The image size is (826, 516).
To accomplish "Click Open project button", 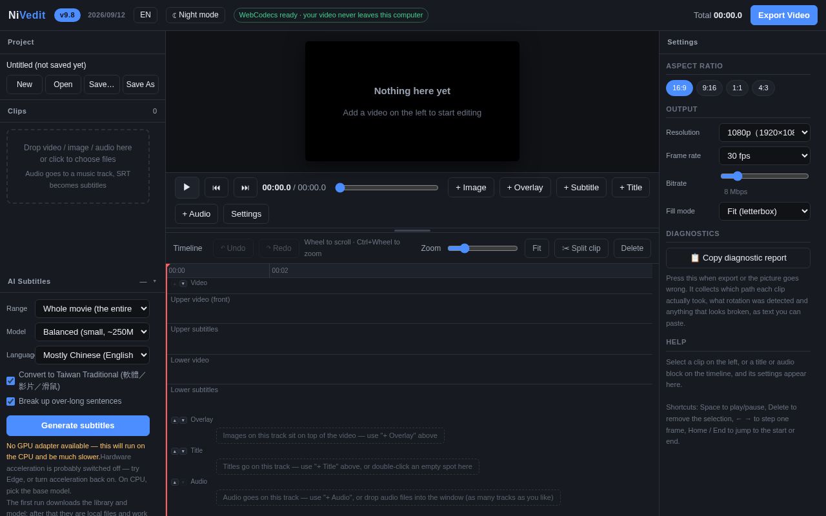I will coord(63,84).
